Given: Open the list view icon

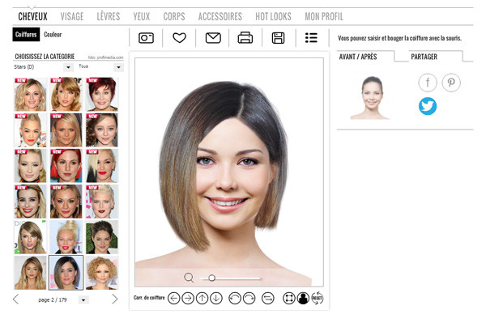Looking at the screenshot, I should pyautogui.click(x=311, y=38).
